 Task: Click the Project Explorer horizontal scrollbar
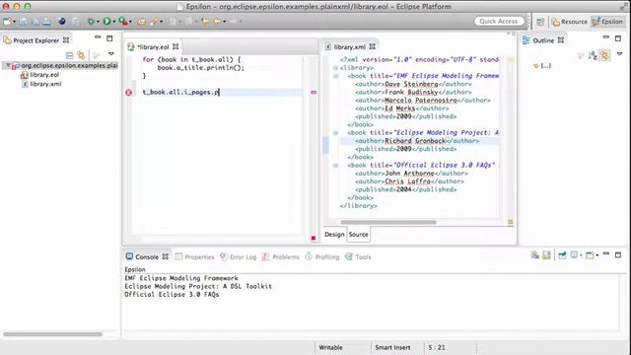pos(52,334)
